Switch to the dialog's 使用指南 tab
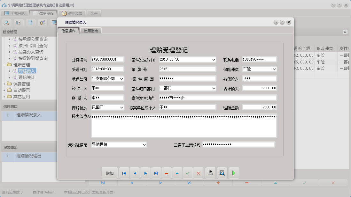Image resolution: width=351 pixels, height=197 pixels. point(91,31)
